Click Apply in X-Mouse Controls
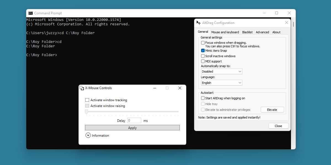 point(132,128)
